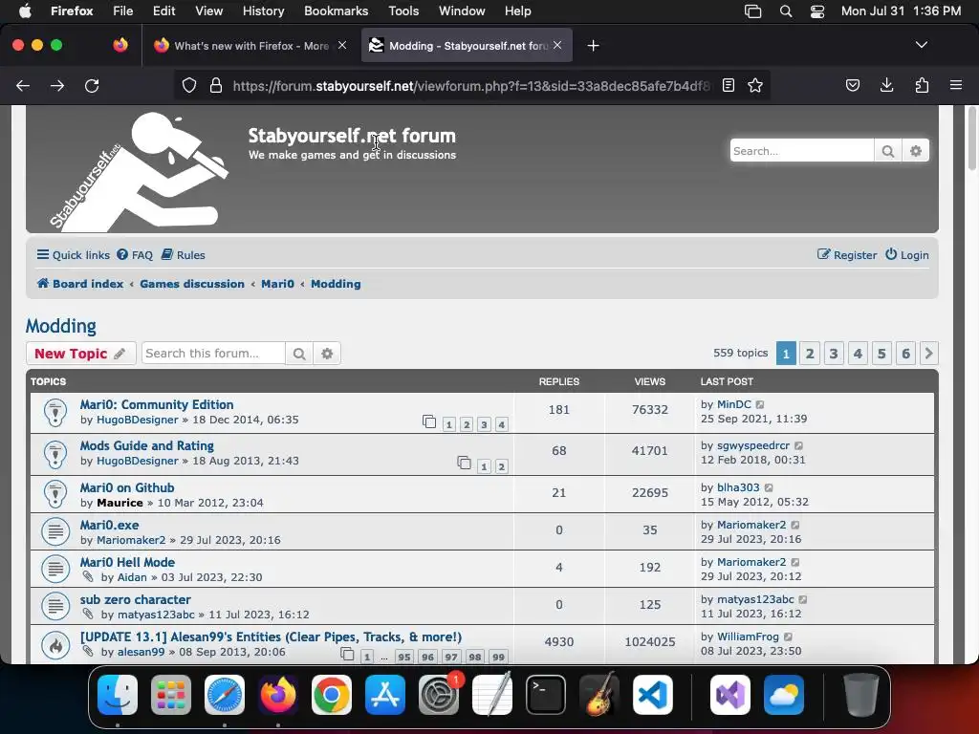This screenshot has height=734, width=979.
Task: Open Terminal from the Dock
Action: [546, 695]
